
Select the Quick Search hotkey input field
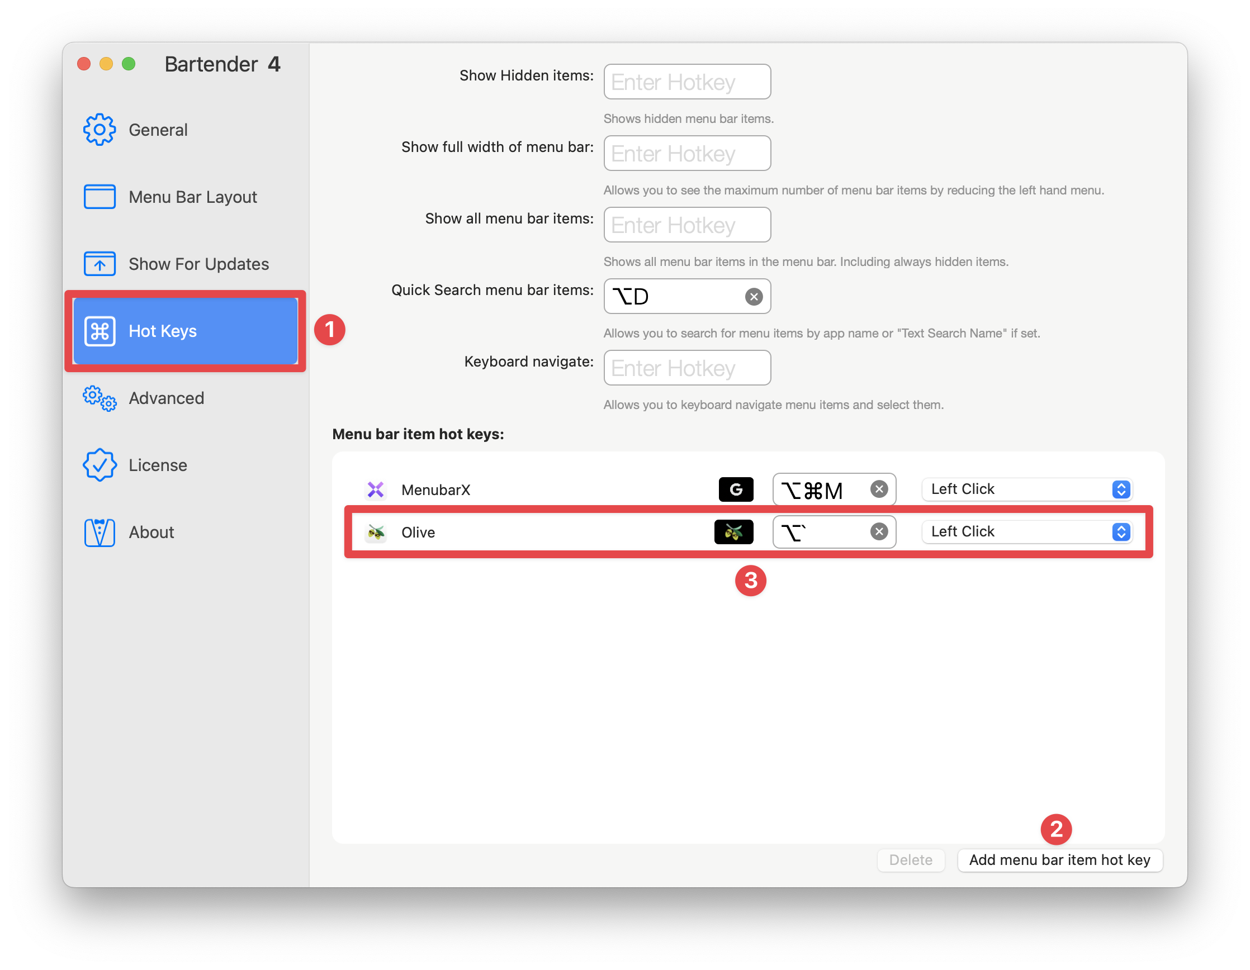click(686, 296)
